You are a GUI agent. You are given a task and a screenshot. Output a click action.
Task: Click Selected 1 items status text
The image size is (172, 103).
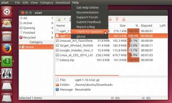tap(31, 98)
